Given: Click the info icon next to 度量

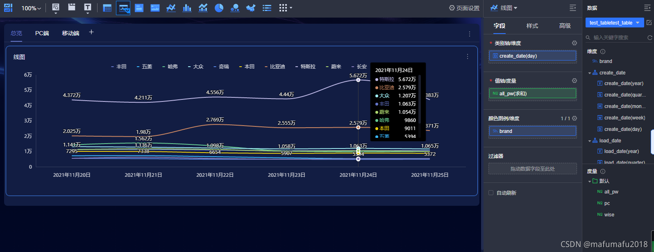Looking at the screenshot, I should point(603,171).
